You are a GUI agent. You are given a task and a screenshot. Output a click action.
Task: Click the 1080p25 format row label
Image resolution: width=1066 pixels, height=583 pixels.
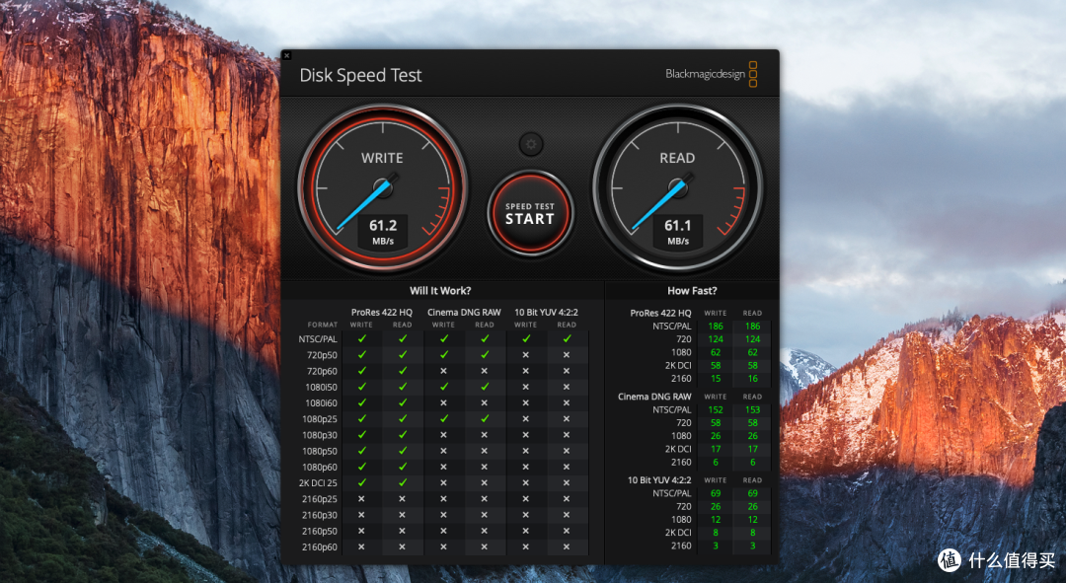pos(320,419)
